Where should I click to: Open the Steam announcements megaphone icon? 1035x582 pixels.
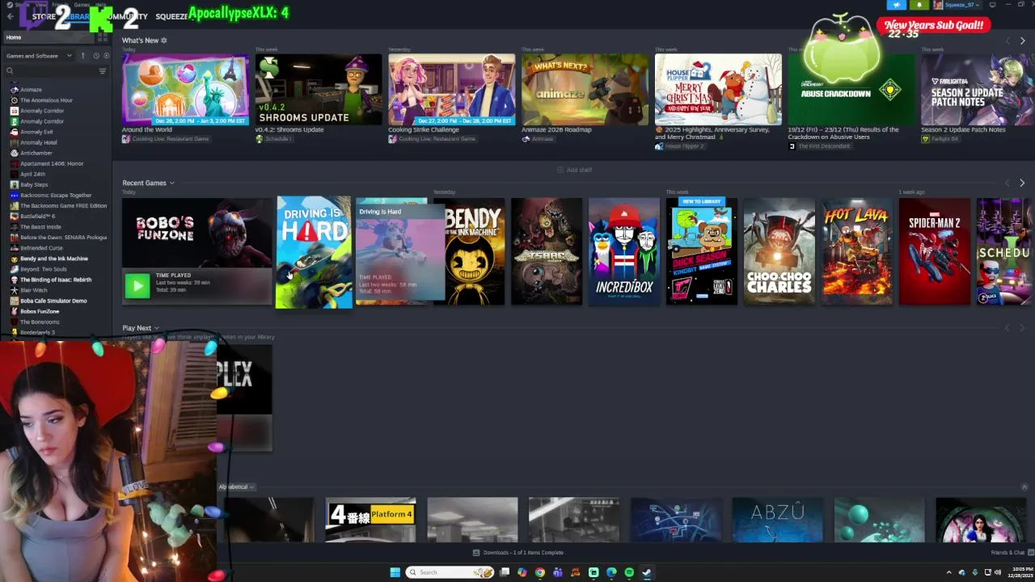pyautogui.click(x=896, y=5)
